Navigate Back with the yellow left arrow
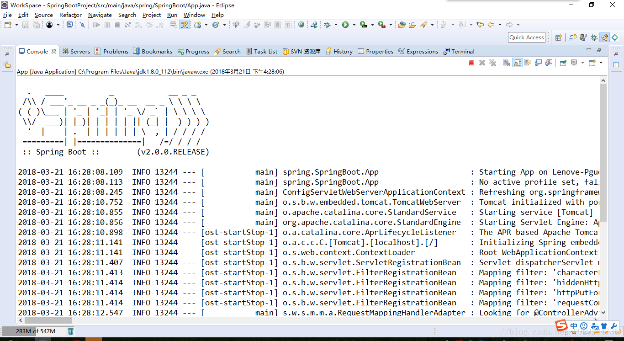This screenshot has height=341, width=624. 491,25
